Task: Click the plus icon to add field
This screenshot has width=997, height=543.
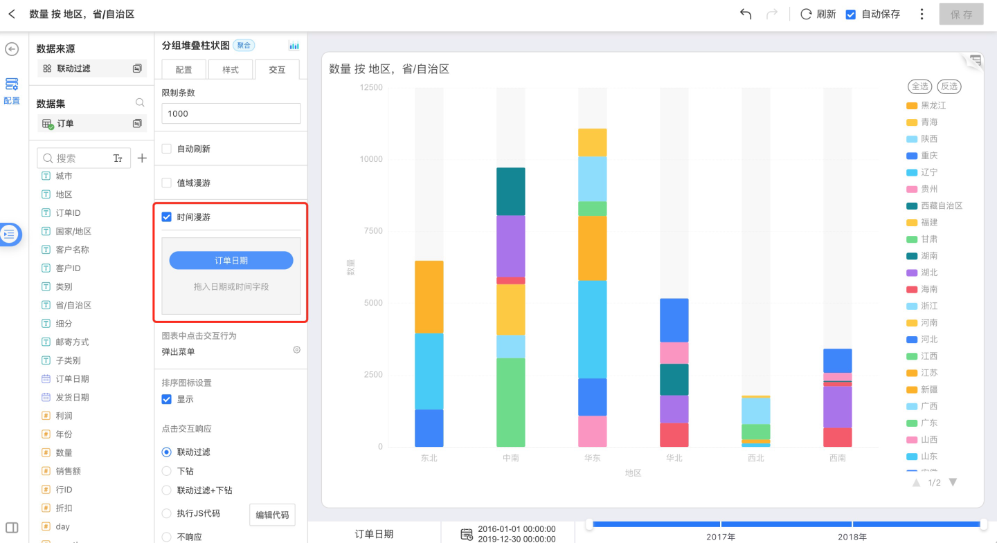Action: click(x=142, y=158)
